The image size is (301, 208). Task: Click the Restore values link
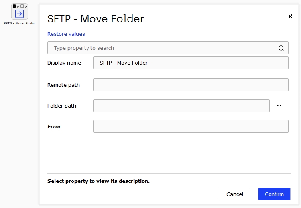[x=66, y=34]
